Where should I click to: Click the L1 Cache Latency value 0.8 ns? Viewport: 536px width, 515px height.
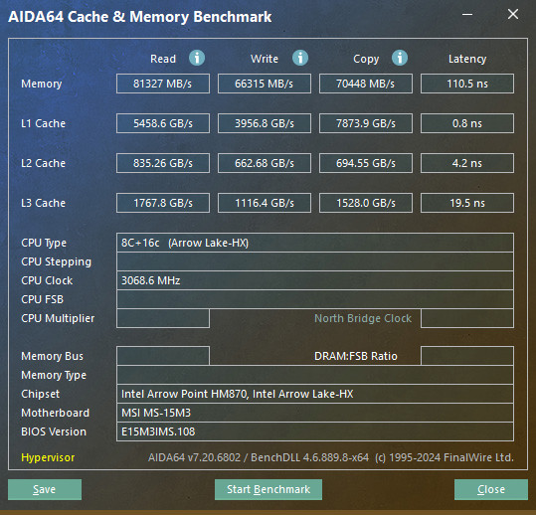click(x=467, y=123)
